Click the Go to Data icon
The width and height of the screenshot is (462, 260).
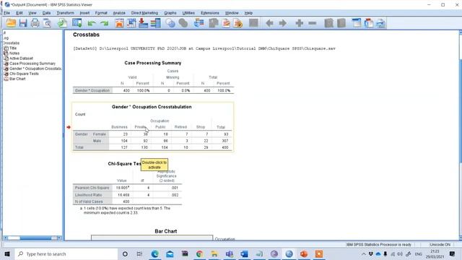[x=119, y=23]
